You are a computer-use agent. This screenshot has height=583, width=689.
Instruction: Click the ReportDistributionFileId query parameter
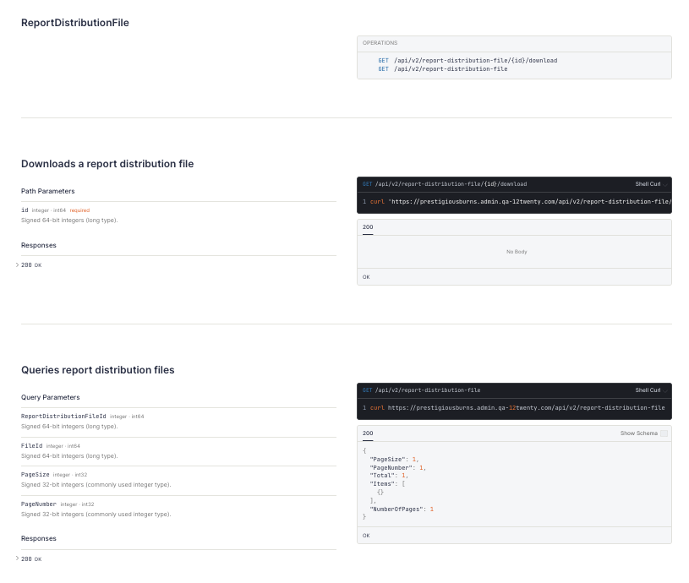click(63, 417)
